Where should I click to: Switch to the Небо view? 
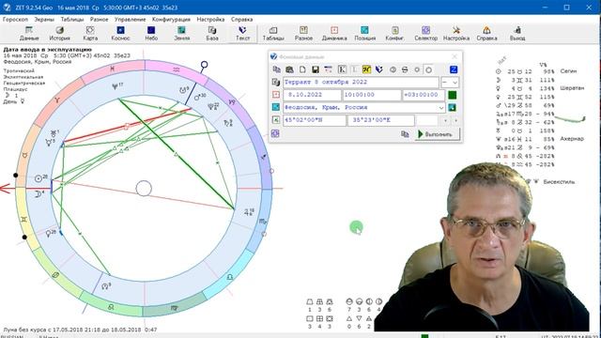(x=151, y=34)
